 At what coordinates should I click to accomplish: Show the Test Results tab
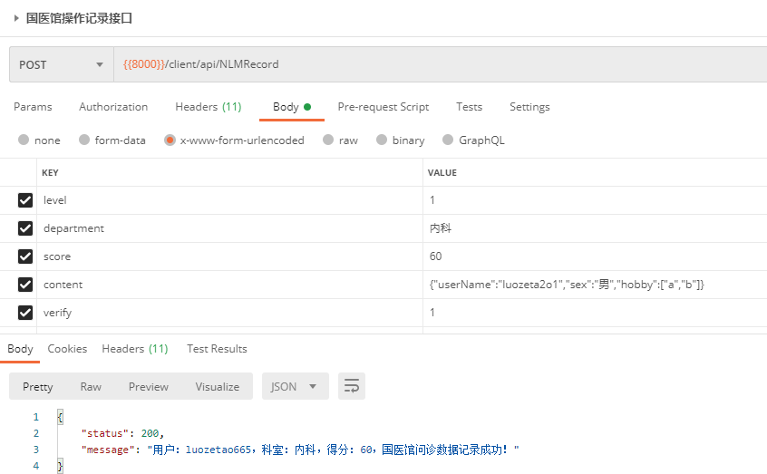point(217,349)
